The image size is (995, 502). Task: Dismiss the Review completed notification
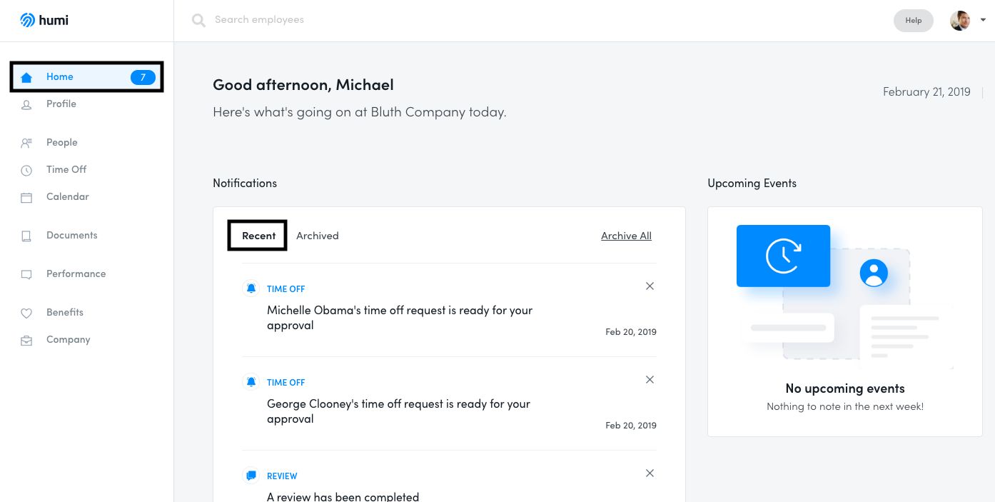[x=650, y=473]
